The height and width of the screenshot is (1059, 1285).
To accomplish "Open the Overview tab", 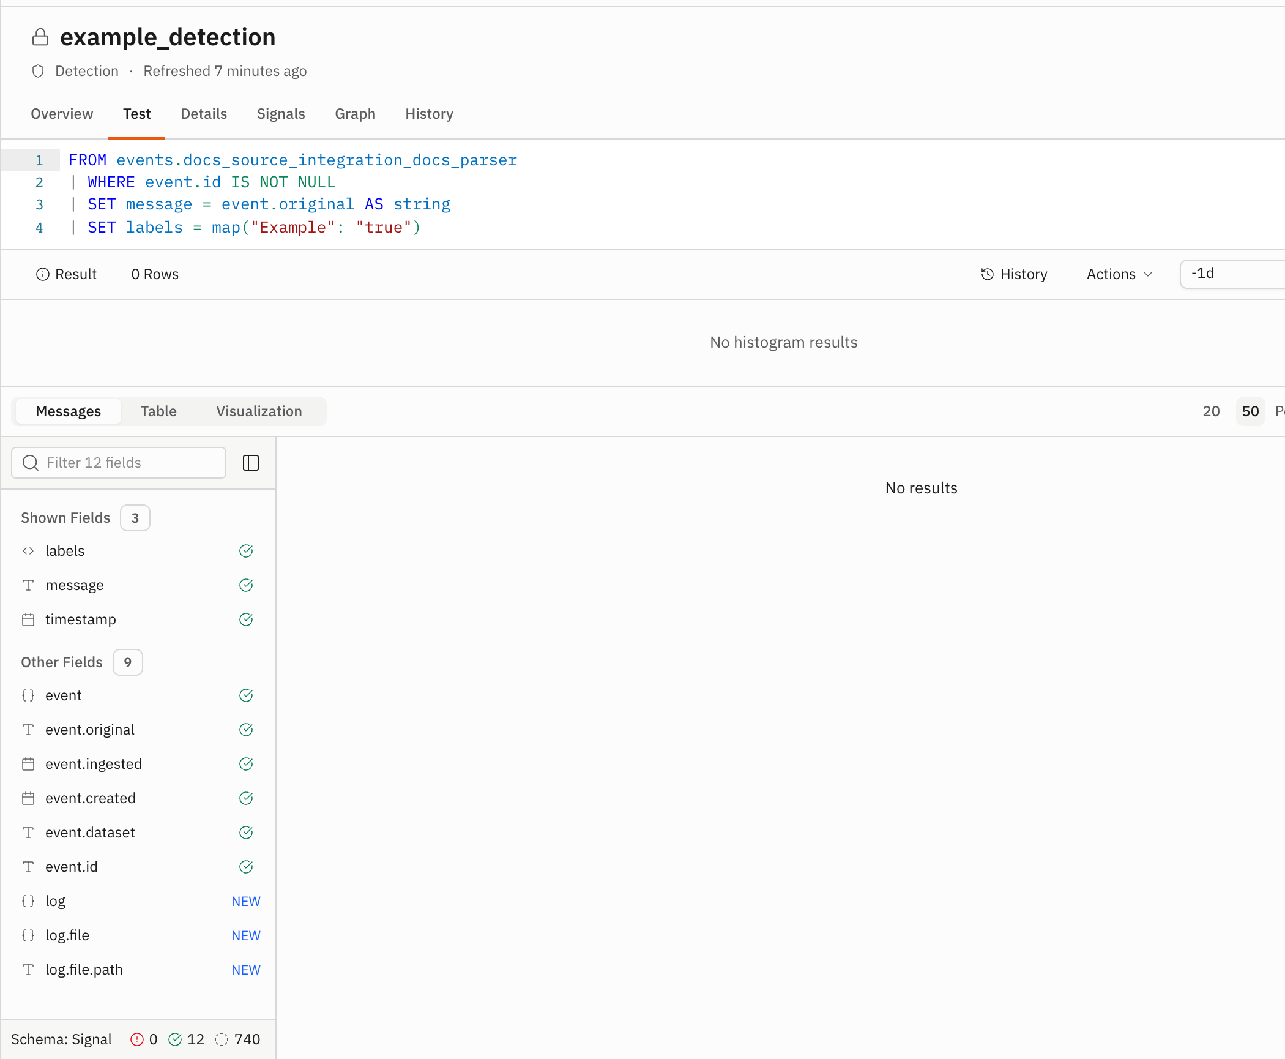I will [62, 114].
